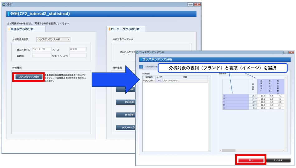
Task: Click the left arrow of 分析範囲 horizontal scrollbar
Action: coord(221,151)
